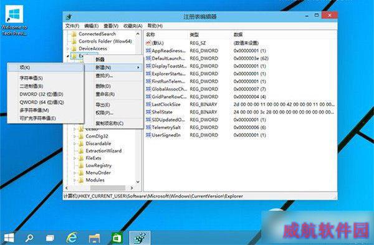
Task: Open the Windows Start button
Action: [x=9, y=238]
